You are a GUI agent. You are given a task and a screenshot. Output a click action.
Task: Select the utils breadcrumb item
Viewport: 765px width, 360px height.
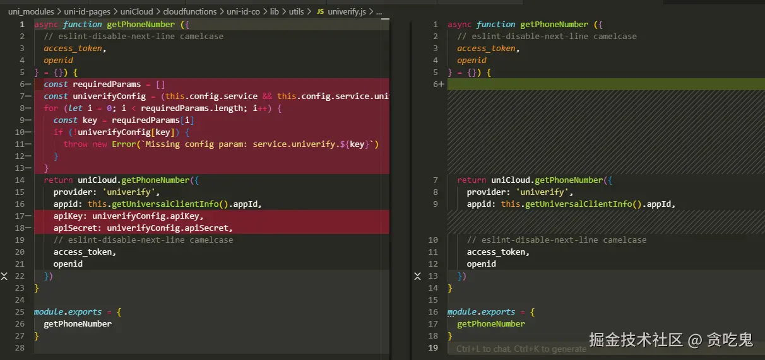[x=297, y=12]
